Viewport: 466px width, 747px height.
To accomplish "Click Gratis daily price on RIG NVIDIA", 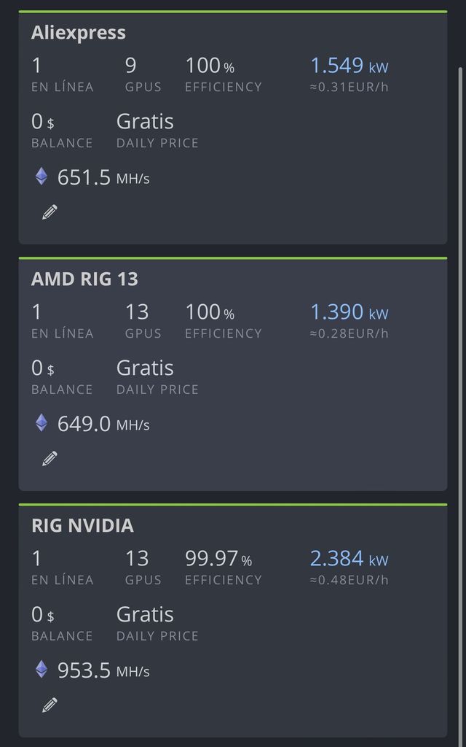I will (145, 614).
